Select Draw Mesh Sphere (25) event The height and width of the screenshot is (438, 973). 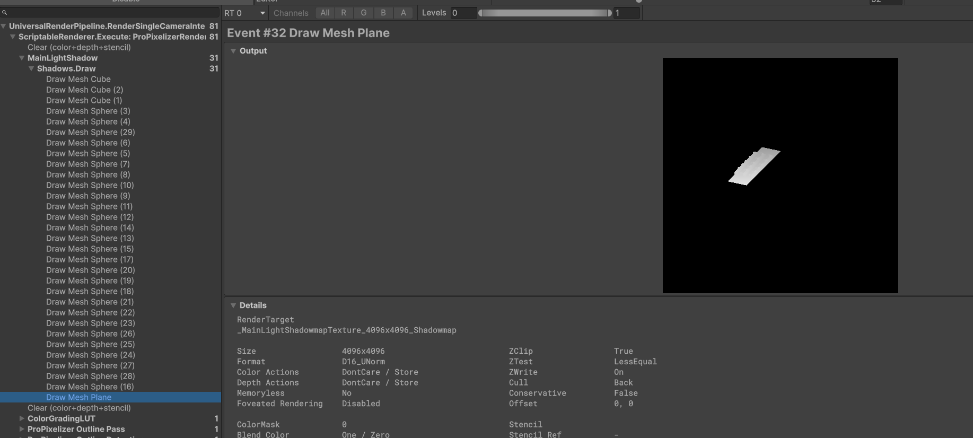click(x=91, y=344)
